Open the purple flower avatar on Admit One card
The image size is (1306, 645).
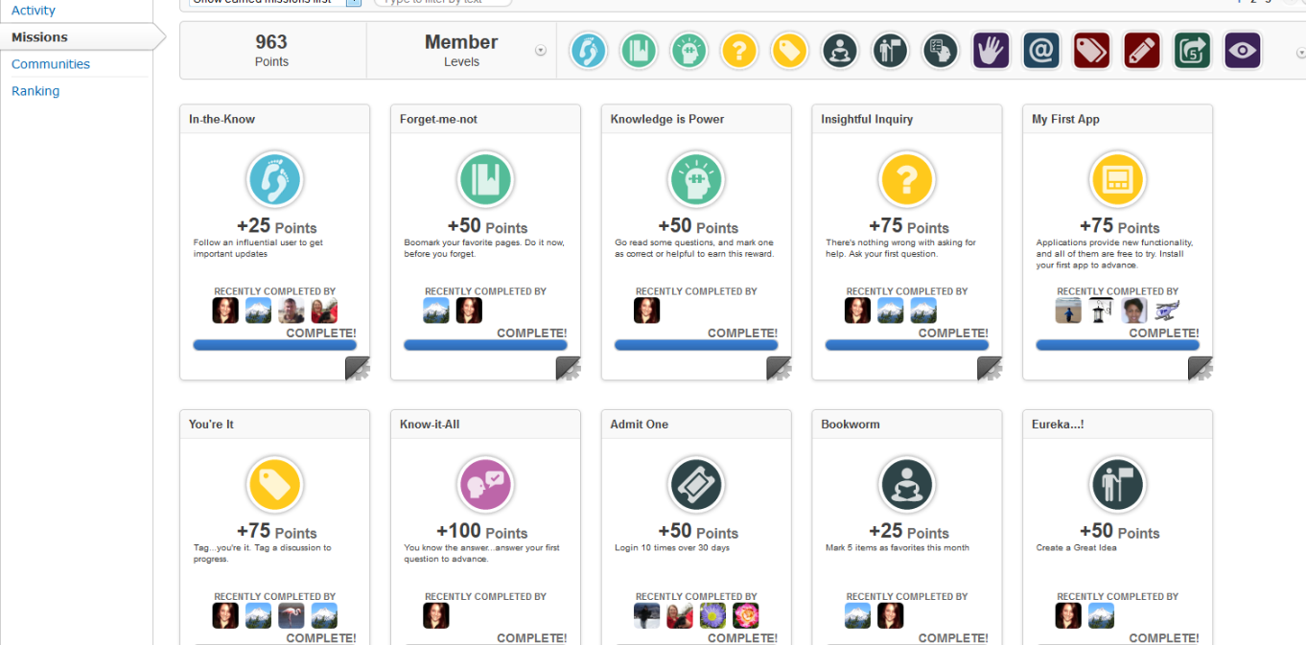[x=712, y=615]
